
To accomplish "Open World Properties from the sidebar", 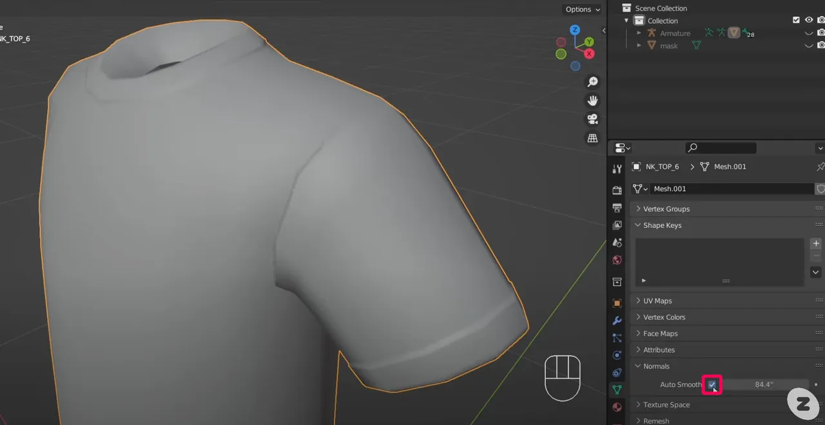I will tap(617, 260).
